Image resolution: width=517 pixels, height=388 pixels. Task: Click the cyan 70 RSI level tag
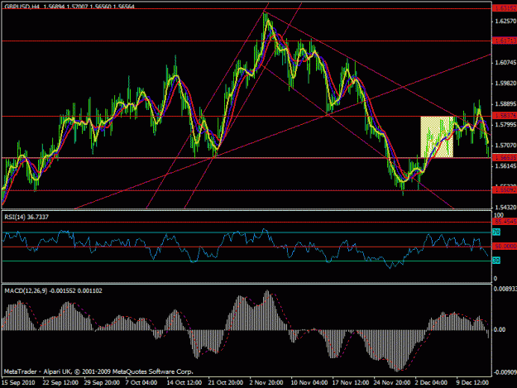click(x=496, y=232)
